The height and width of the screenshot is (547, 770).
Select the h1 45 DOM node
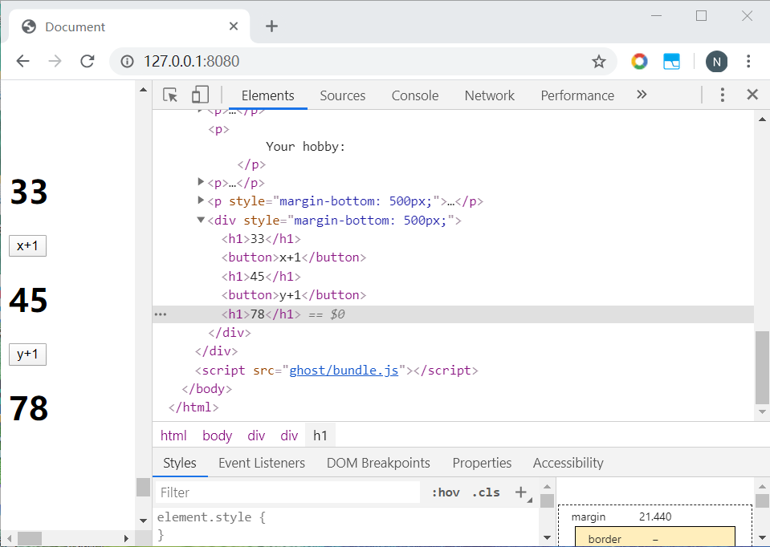[x=261, y=277]
